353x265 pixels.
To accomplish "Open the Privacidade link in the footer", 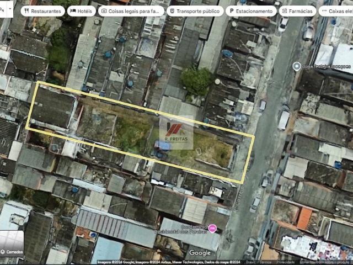I will click(x=286, y=262).
